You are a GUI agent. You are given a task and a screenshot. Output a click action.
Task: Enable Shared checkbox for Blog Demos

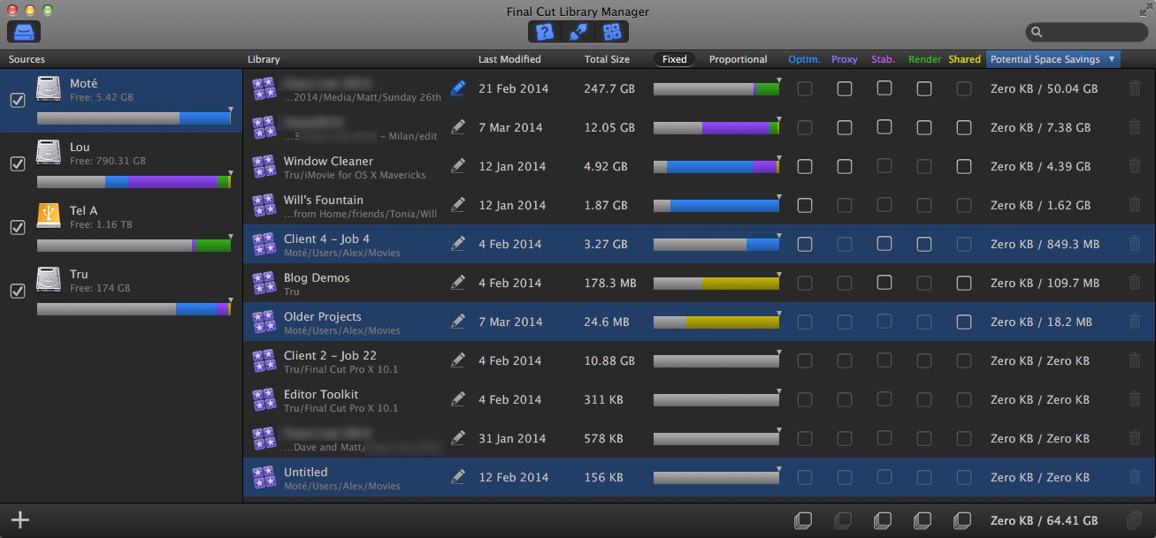(x=964, y=283)
